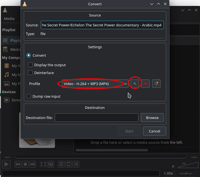Select Dump raw input radio button
This screenshot has height=177, width=200.
coord(29,96)
